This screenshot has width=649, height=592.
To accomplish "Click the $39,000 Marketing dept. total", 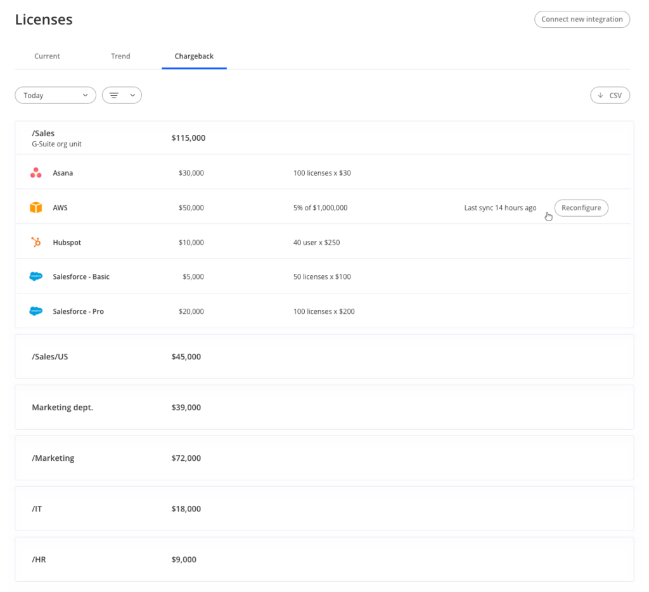I will click(x=186, y=408).
